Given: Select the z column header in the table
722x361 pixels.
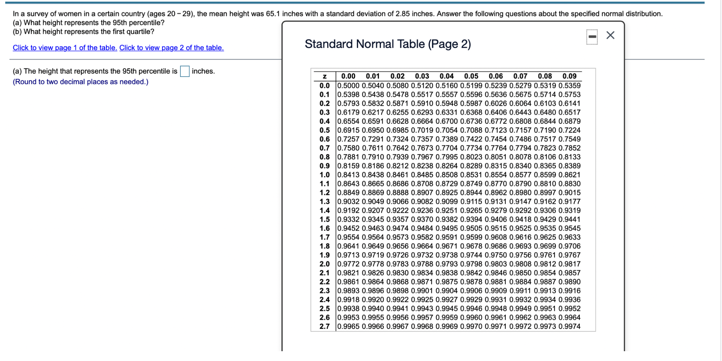Looking at the screenshot, I should coord(324,76).
